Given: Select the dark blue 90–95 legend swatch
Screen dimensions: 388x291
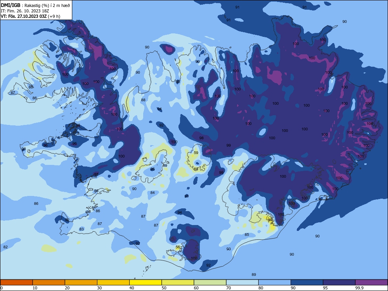Looking at the screenshot, I should click(x=307, y=282).
